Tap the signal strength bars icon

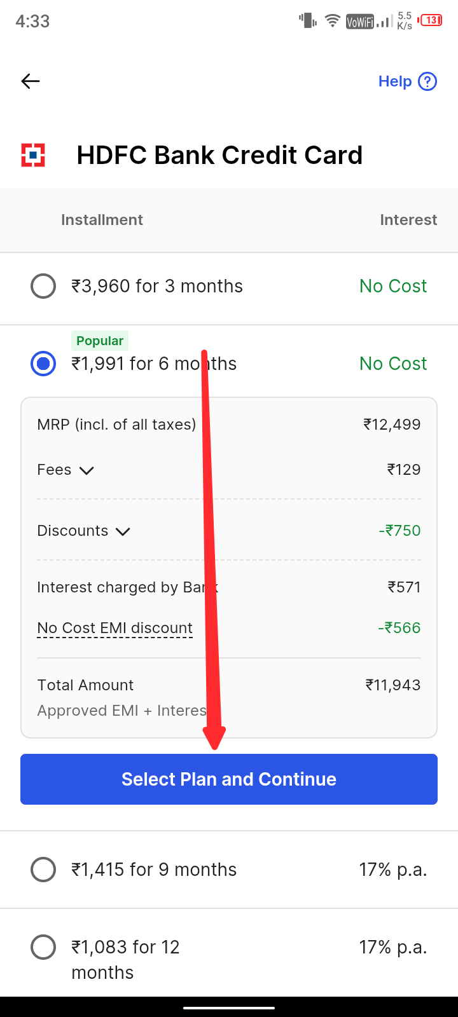(384, 22)
